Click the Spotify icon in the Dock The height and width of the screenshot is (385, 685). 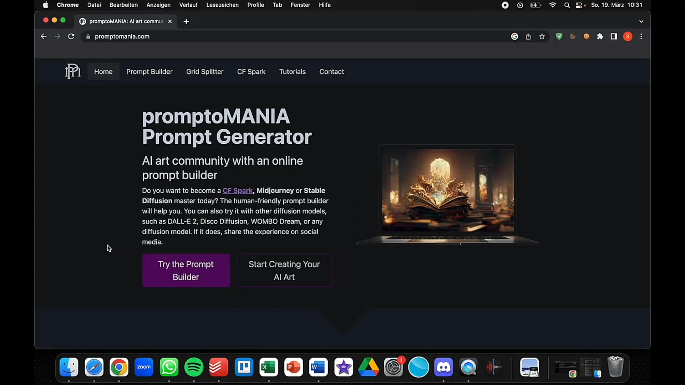194,368
